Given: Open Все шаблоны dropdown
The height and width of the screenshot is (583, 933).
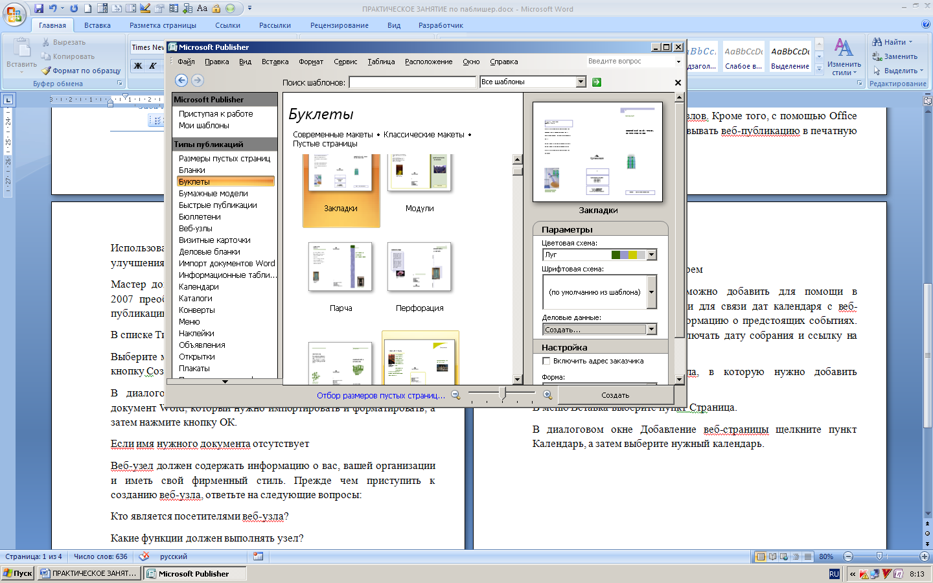Looking at the screenshot, I should (x=581, y=82).
